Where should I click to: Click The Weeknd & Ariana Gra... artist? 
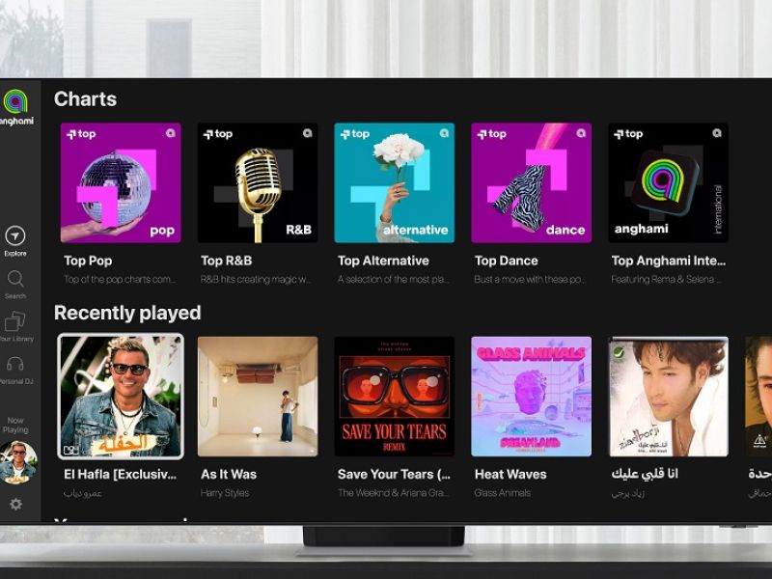coord(394,493)
